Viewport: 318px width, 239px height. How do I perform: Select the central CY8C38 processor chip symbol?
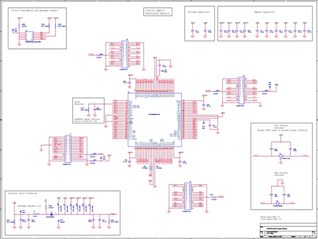[x=155, y=120]
